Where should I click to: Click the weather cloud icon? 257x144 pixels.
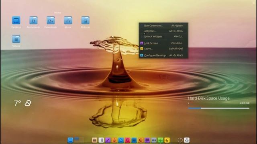[28, 103]
